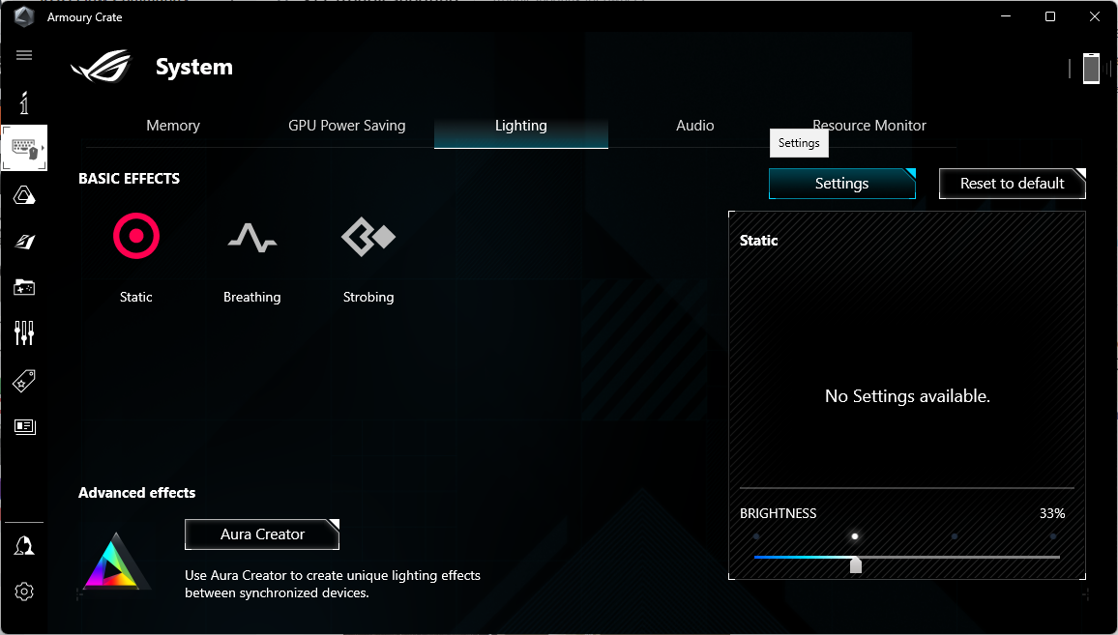
Task: Minimize the Armoury Crate window
Action: pyautogui.click(x=1006, y=16)
